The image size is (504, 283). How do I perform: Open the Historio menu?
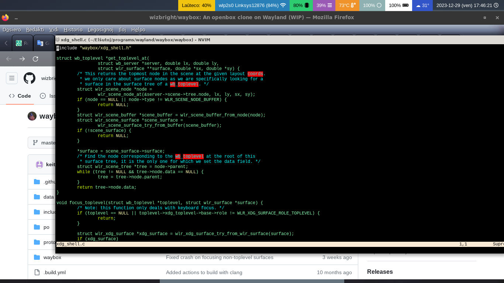click(73, 29)
